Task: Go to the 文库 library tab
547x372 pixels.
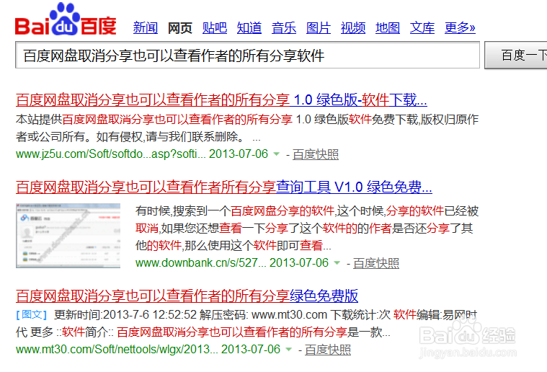Action: (x=422, y=27)
